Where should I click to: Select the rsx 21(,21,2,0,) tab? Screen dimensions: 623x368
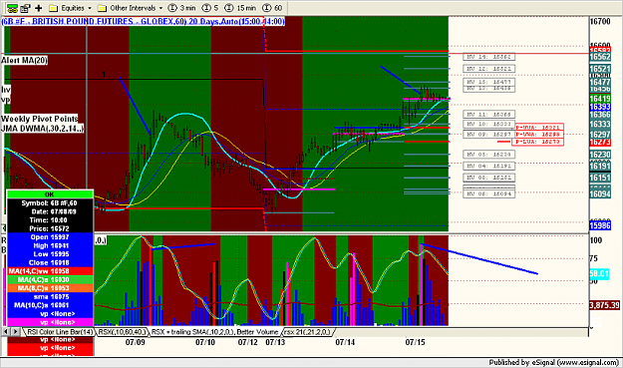(307, 332)
